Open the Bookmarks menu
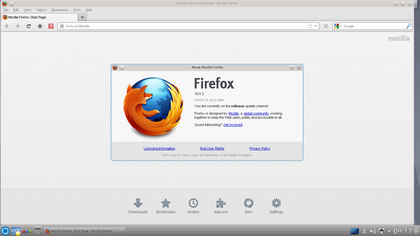 click(x=60, y=10)
